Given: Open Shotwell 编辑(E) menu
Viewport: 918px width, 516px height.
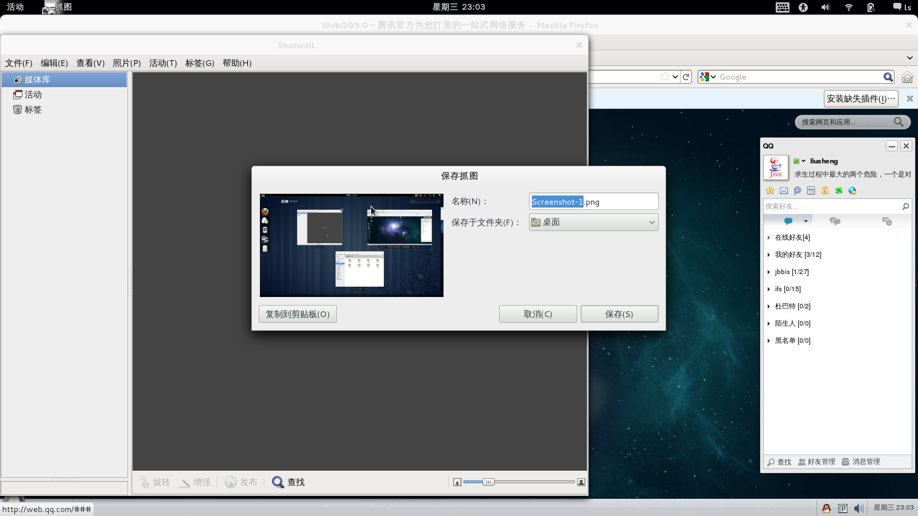Looking at the screenshot, I should (55, 63).
